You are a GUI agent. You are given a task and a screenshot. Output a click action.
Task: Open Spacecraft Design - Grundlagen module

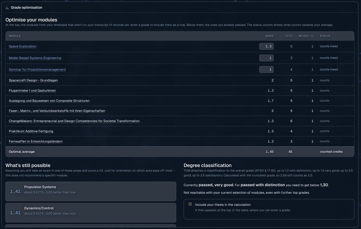[33, 80]
